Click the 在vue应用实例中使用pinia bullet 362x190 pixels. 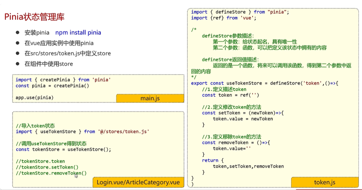pos(59,43)
